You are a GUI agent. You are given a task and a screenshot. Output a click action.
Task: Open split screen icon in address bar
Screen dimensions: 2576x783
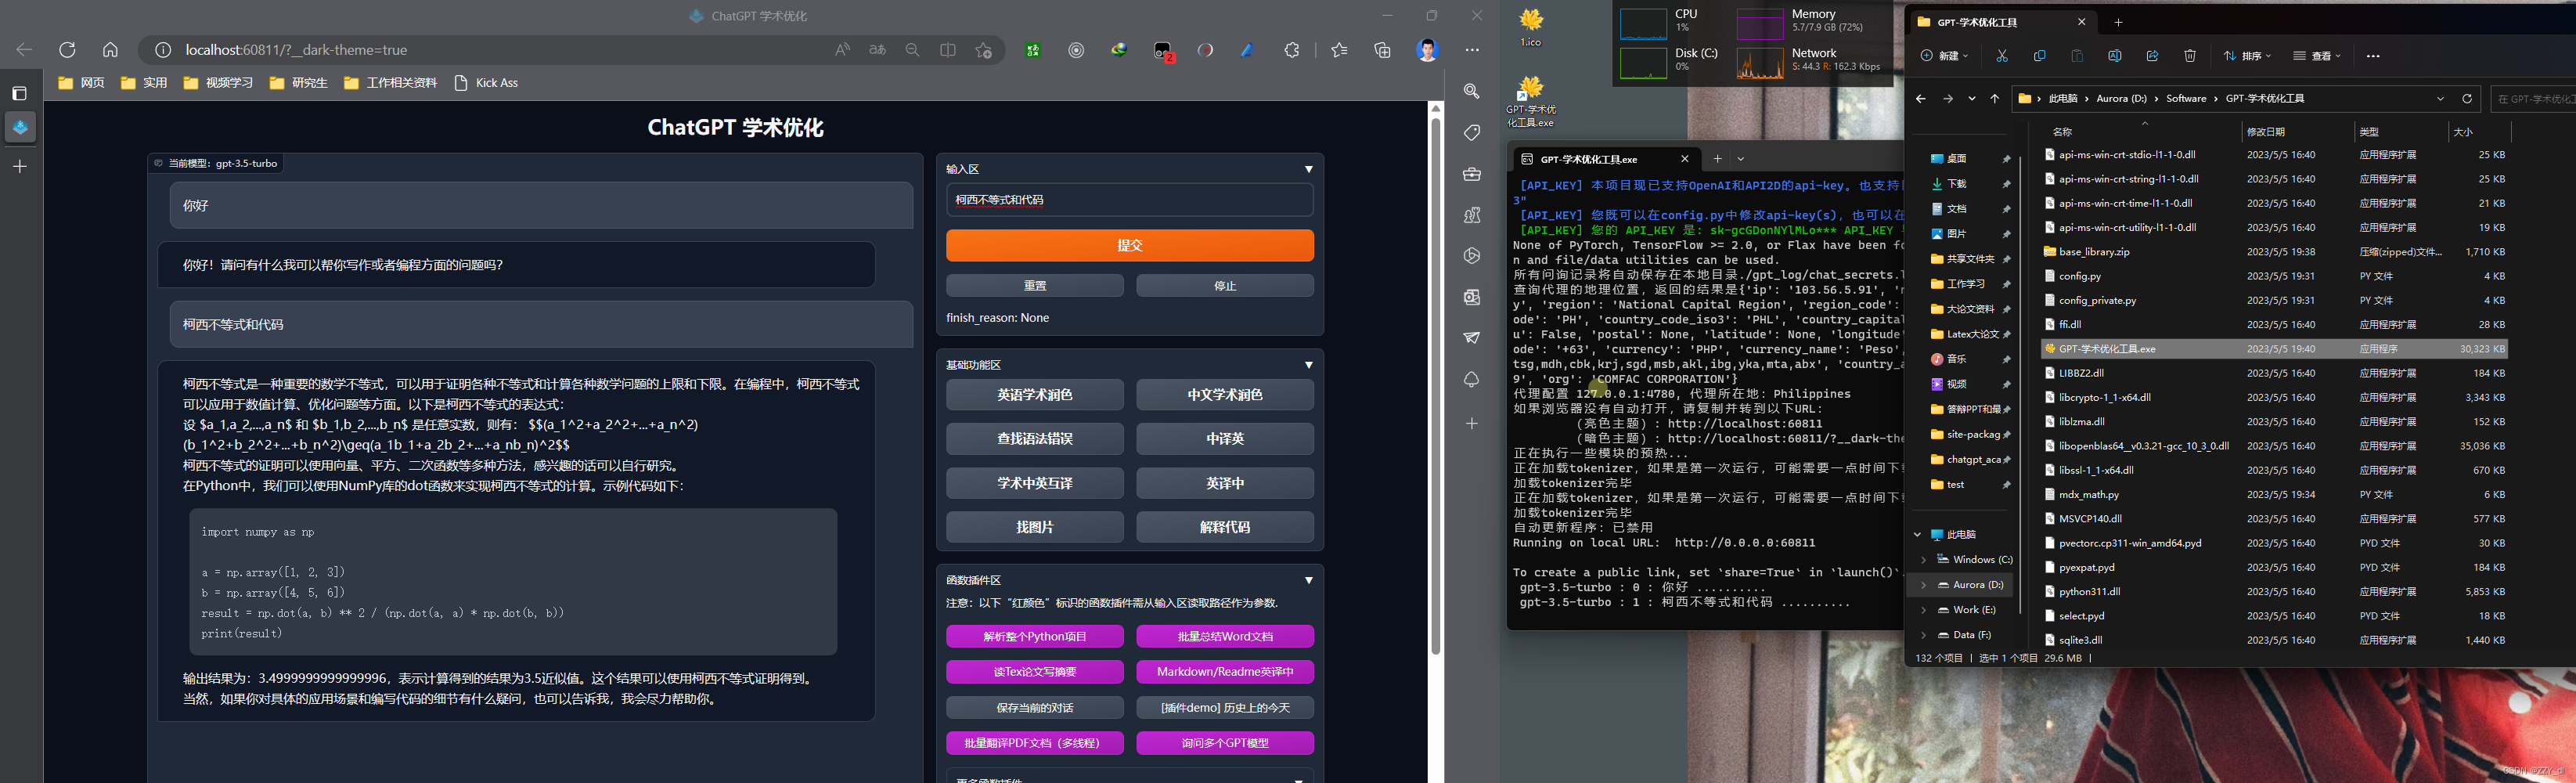pos(947,50)
